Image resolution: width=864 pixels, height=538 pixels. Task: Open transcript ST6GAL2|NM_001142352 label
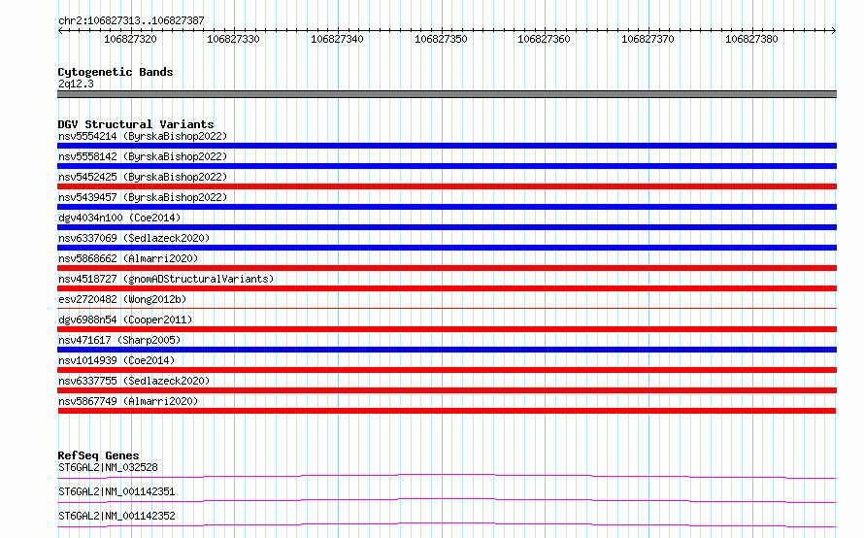116,516
